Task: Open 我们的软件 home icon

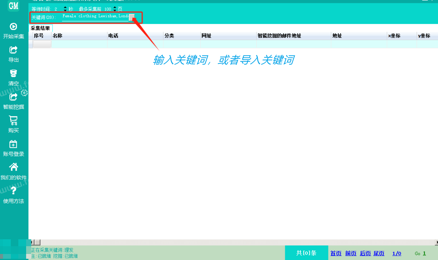Action: (x=13, y=167)
